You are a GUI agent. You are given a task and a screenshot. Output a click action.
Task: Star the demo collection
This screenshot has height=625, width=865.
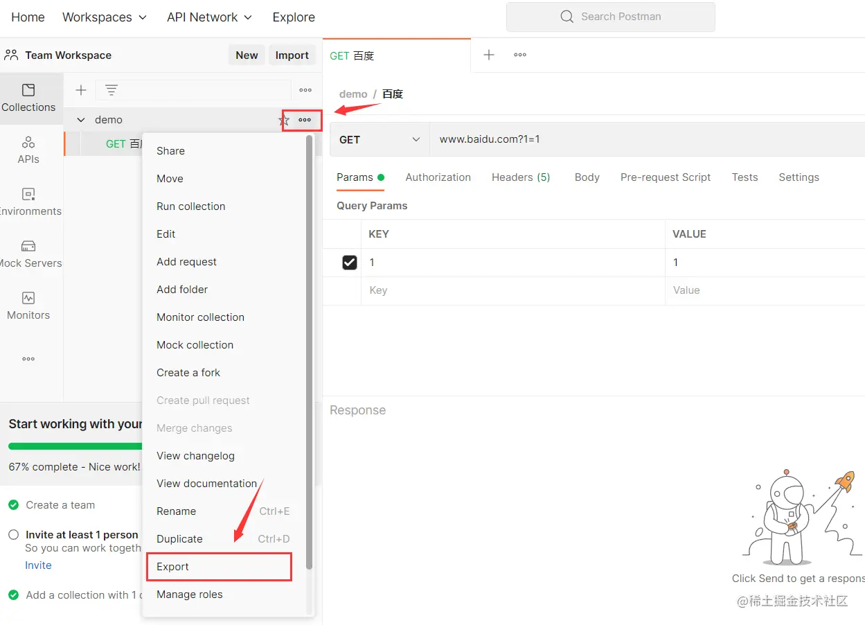pyautogui.click(x=284, y=120)
